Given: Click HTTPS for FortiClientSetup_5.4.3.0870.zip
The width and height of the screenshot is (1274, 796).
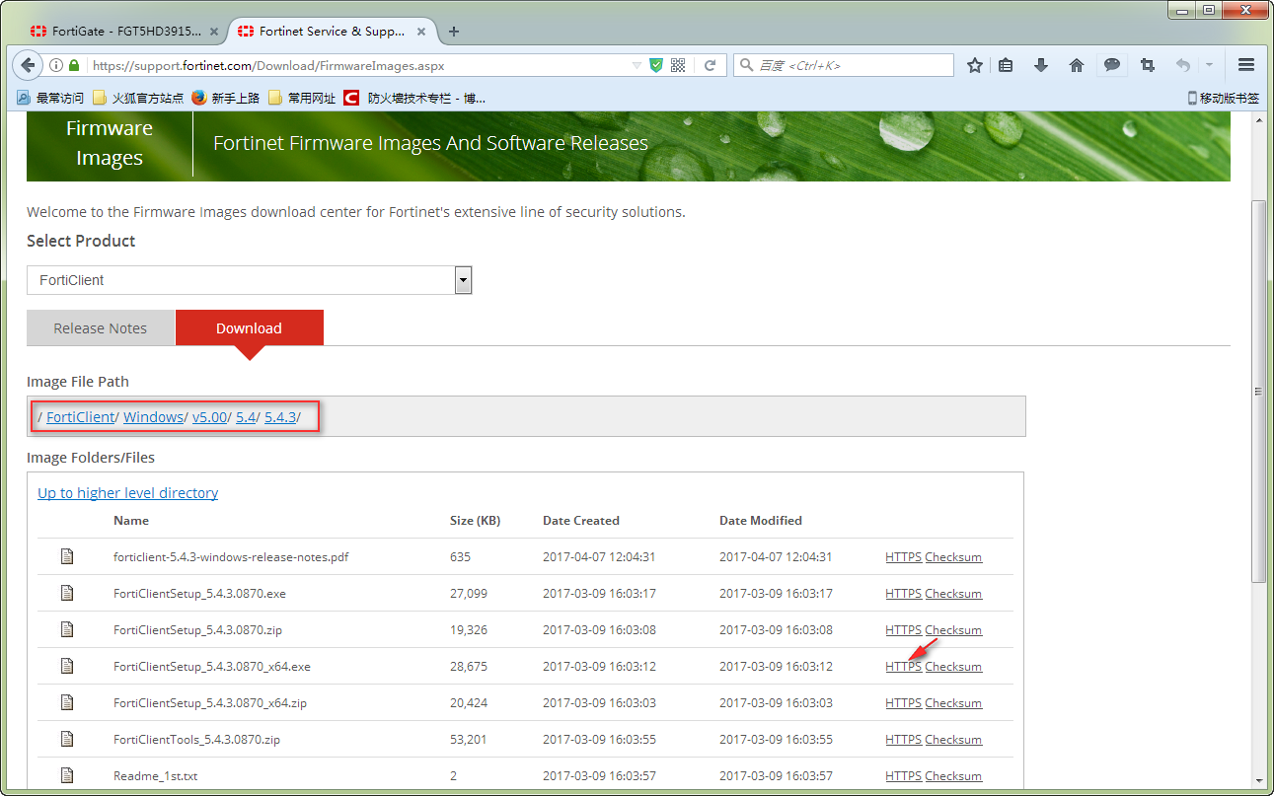Looking at the screenshot, I should tap(903, 629).
